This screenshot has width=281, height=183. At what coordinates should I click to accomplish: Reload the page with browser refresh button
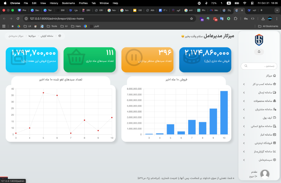click(x=18, y=19)
